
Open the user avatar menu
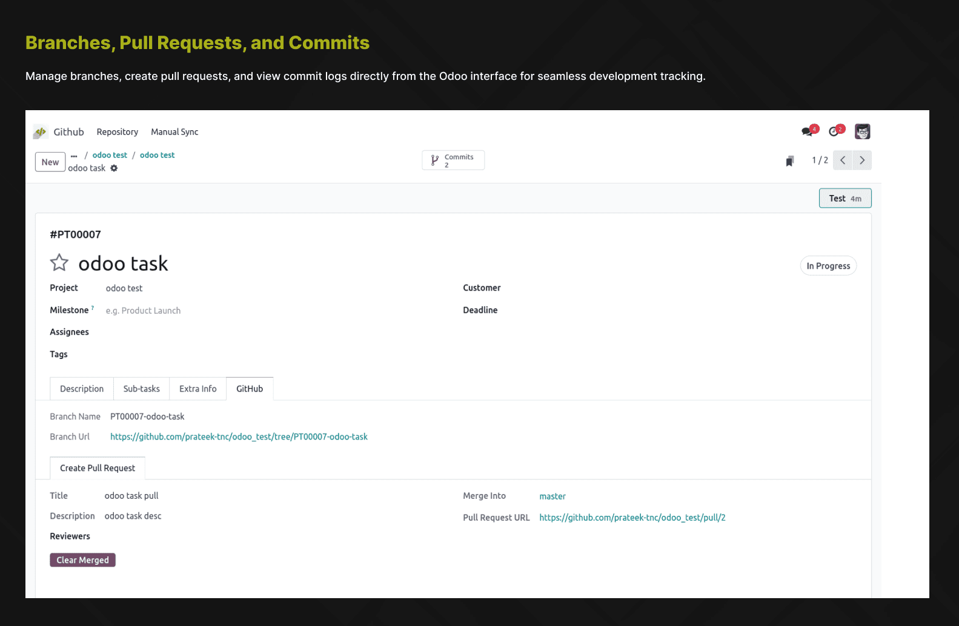862,131
